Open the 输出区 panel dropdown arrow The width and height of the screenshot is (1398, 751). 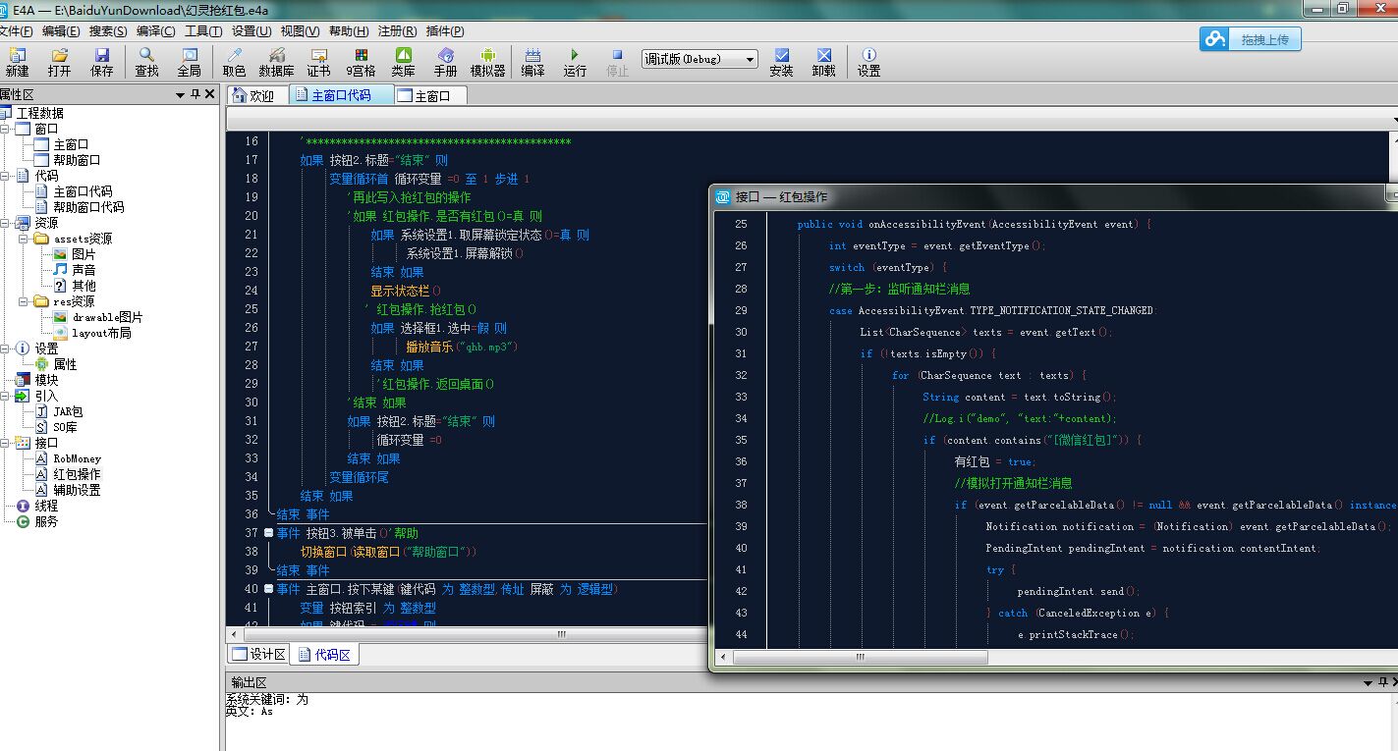tap(1369, 682)
